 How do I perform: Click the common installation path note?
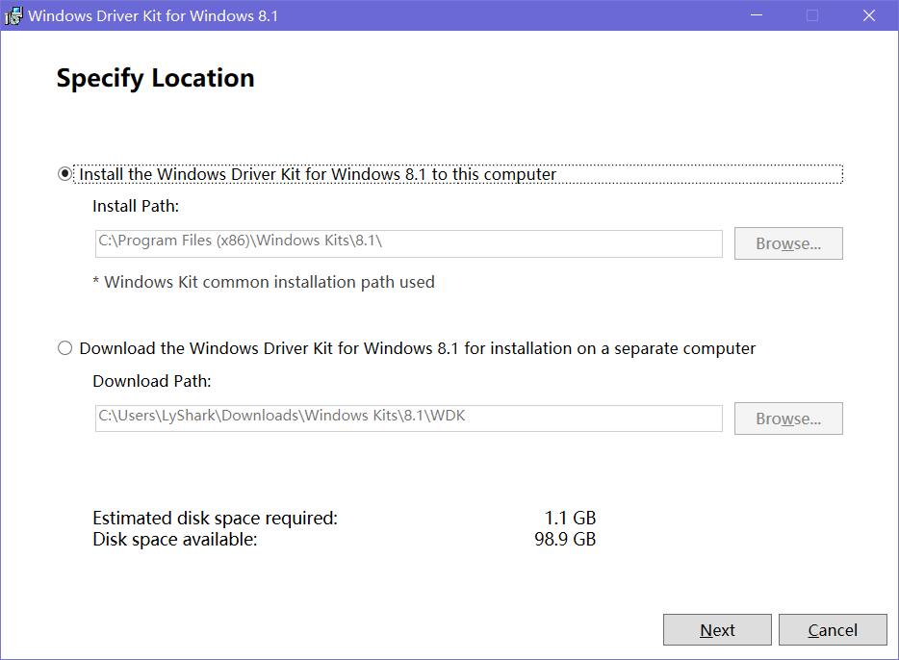pos(264,282)
